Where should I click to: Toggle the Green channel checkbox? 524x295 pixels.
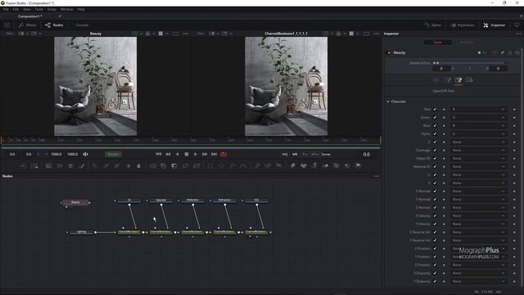coord(435,117)
